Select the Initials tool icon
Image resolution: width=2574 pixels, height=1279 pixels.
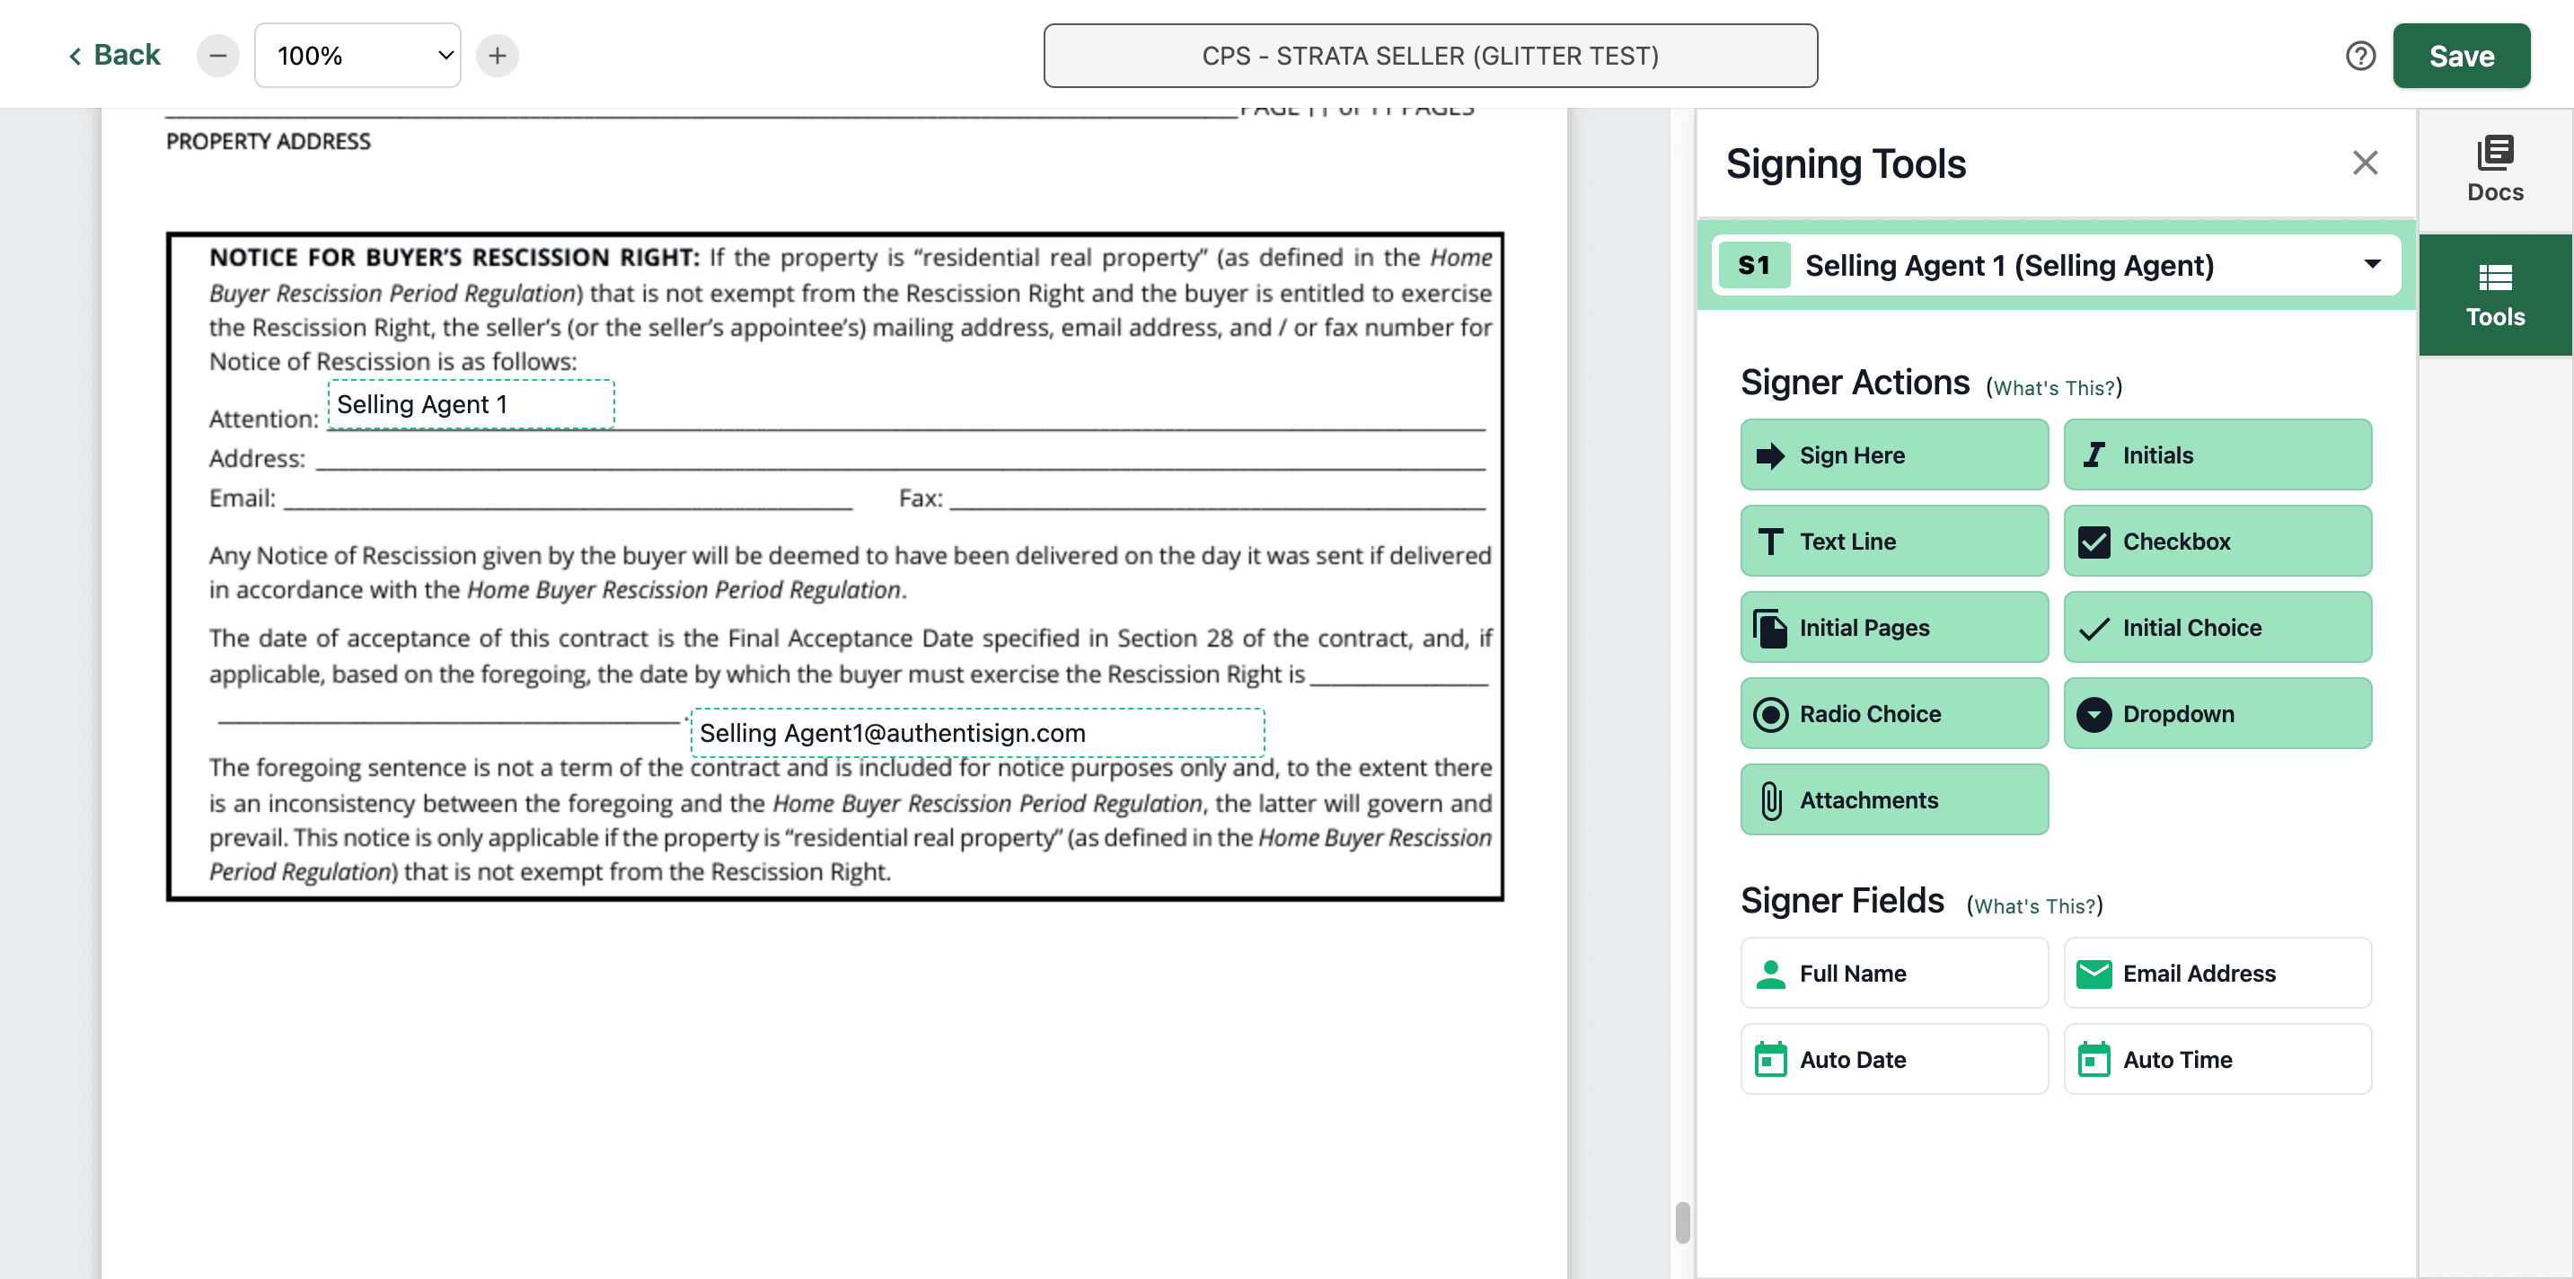[x=2094, y=454]
